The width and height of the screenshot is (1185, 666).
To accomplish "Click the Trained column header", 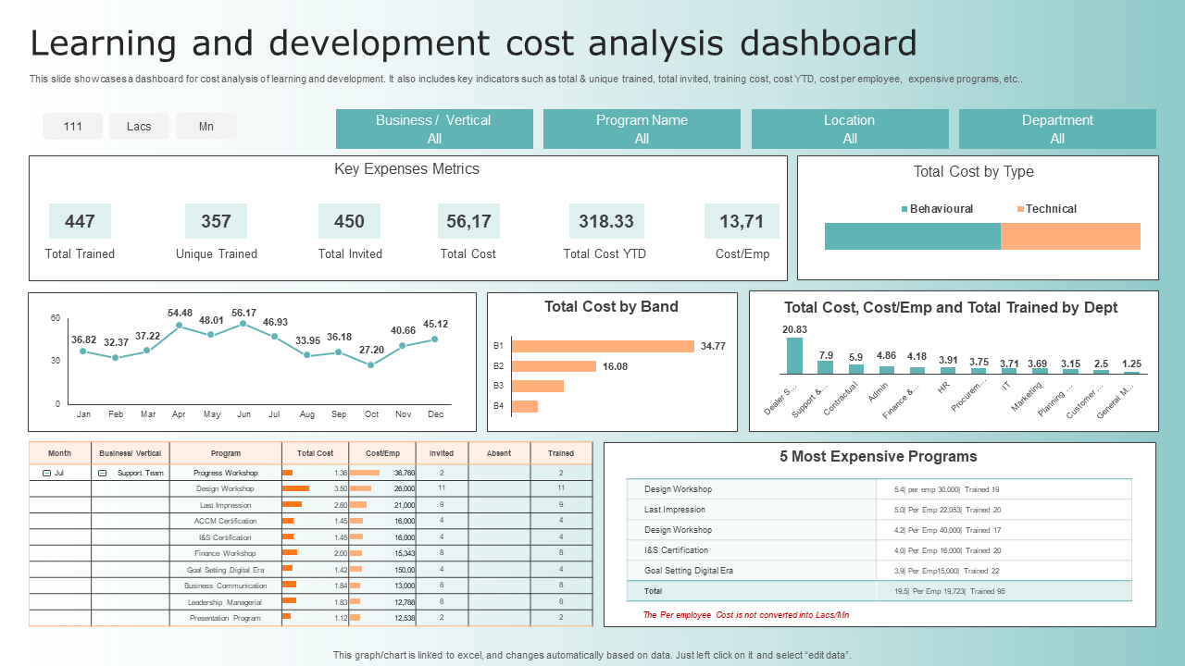I will (561, 453).
